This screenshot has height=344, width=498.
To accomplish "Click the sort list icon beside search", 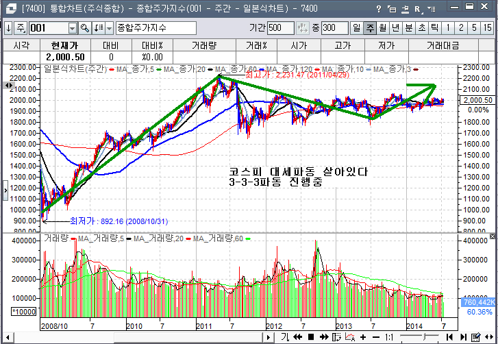I will [x=99, y=28].
